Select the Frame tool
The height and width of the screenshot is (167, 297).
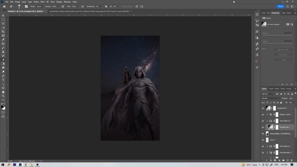pyautogui.click(x=3, y=36)
